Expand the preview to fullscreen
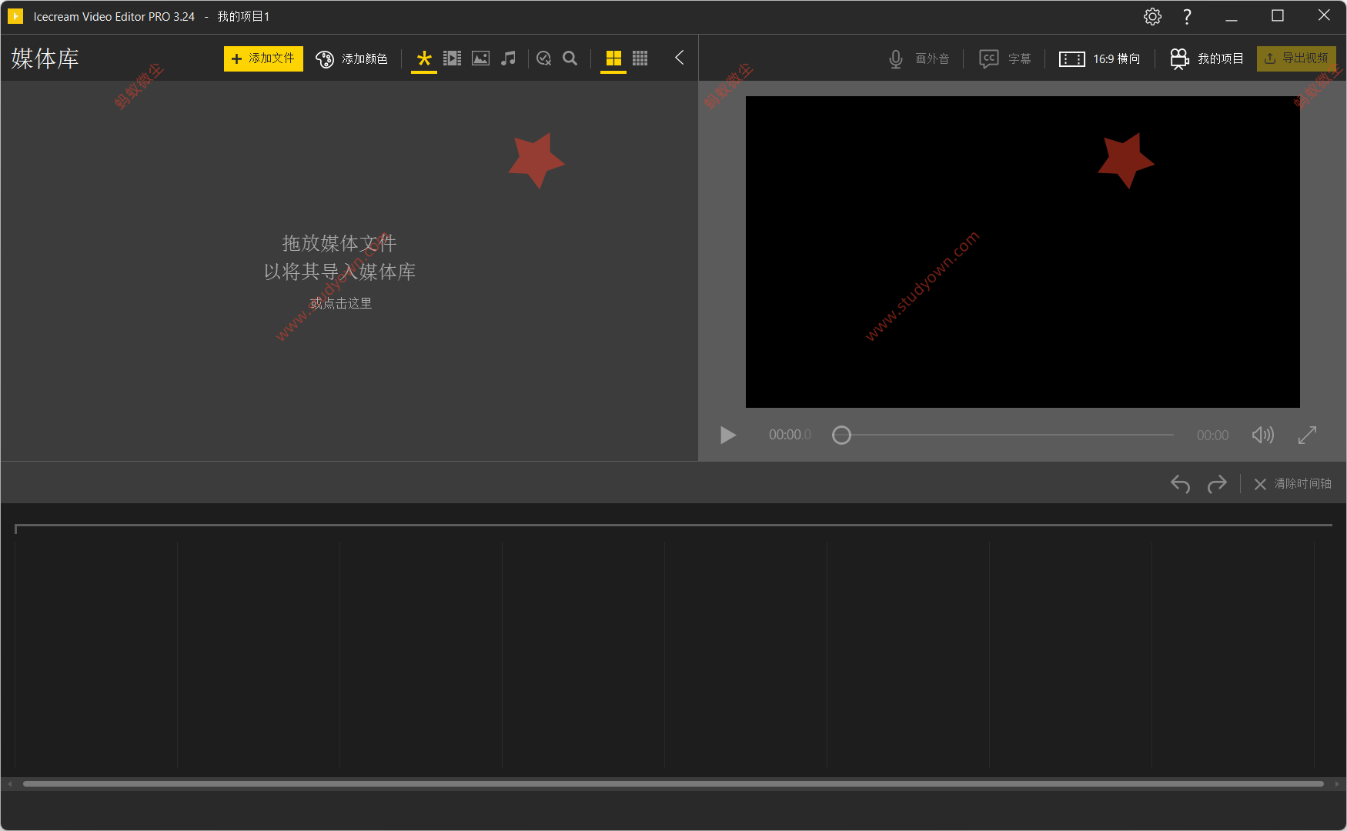The image size is (1347, 831). (x=1308, y=435)
